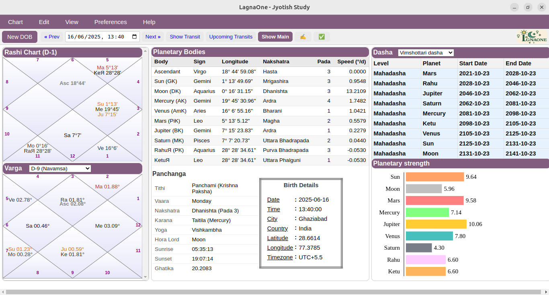Click the Sun strength bar
Viewport: 549px width, 295px height.
[x=435, y=177]
